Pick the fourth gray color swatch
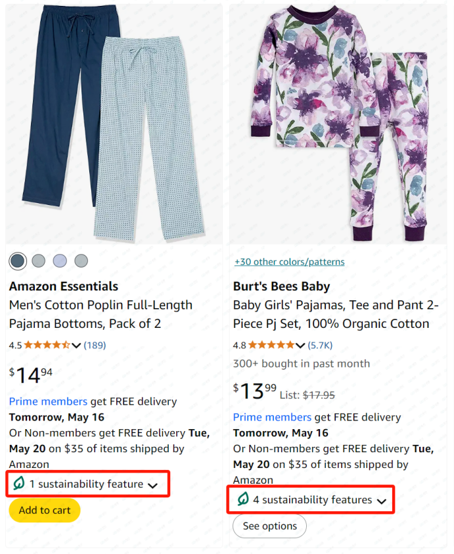Screen dimensions: 454x554 pos(81,261)
